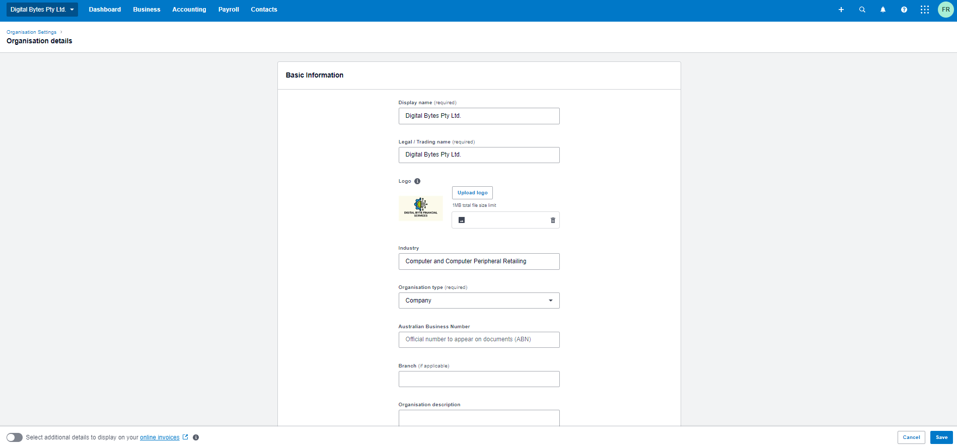Open the Accounting menu
The image size is (957, 447).
pyautogui.click(x=189, y=10)
